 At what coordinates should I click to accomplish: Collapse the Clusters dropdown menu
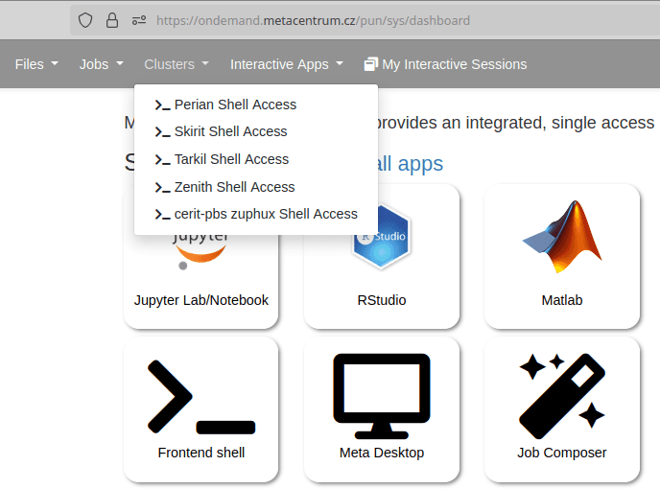coord(176,64)
